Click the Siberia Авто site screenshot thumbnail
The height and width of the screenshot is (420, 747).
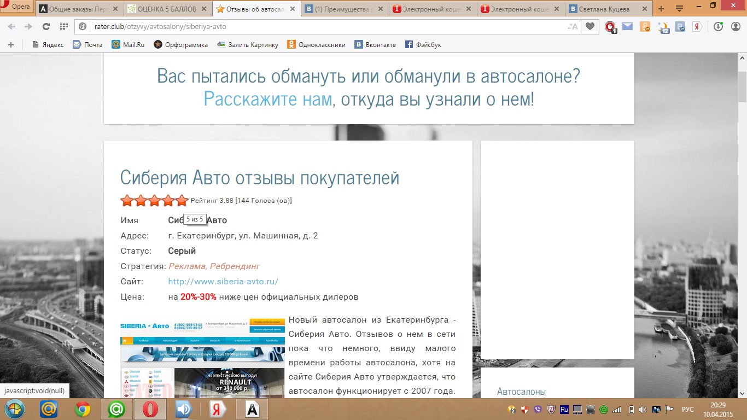coord(202,359)
